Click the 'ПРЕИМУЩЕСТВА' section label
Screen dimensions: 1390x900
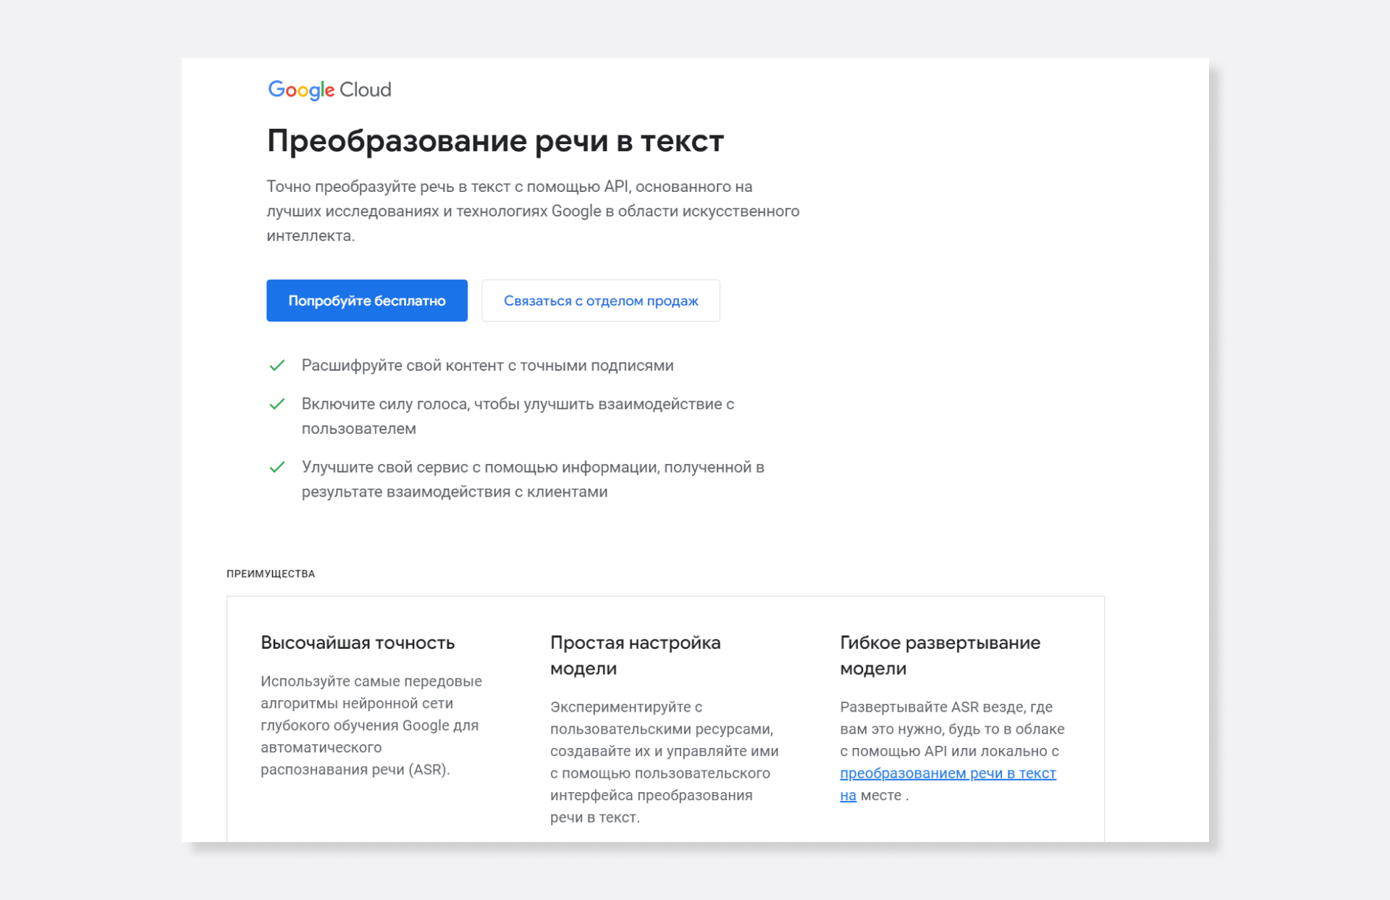271,573
